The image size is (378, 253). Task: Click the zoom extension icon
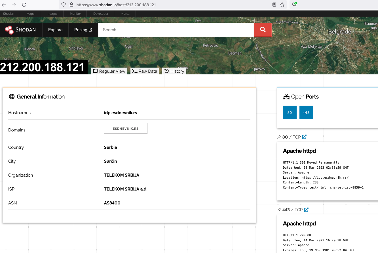coord(294,4)
